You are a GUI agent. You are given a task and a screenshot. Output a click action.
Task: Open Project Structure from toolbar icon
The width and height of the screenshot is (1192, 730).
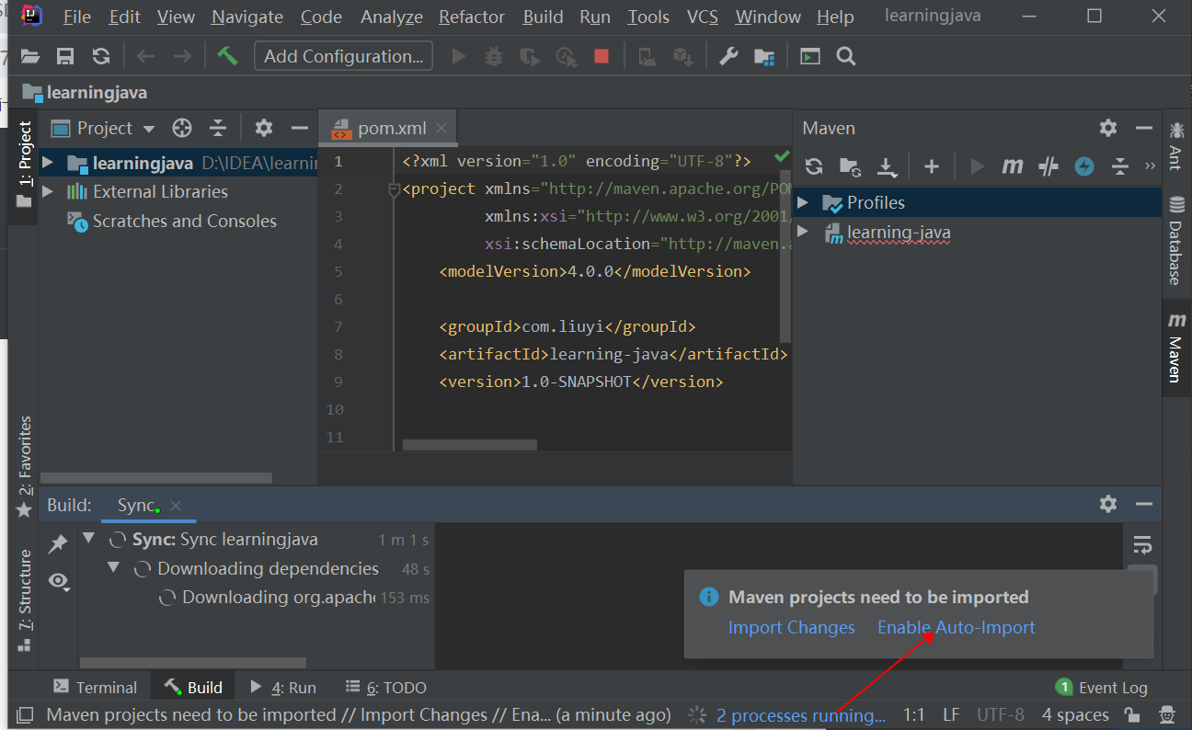coord(763,57)
